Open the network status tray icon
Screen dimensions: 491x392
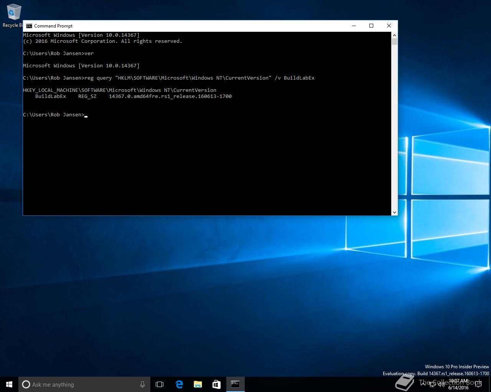point(432,384)
